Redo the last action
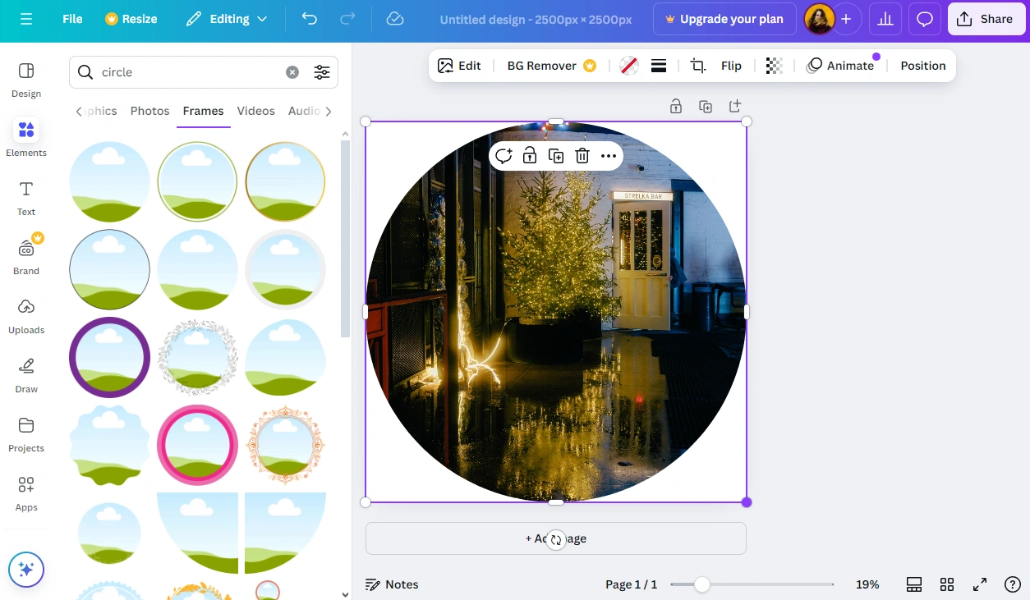The height and width of the screenshot is (600, 1030). [x=347, y=19]
